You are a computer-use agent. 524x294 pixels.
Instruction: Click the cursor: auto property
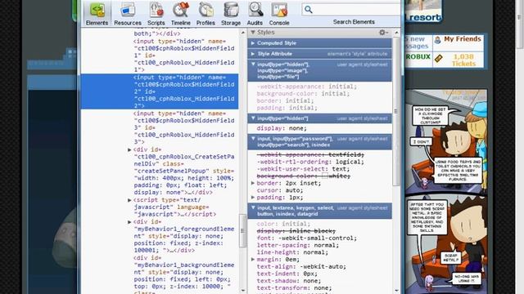point(280,190)
